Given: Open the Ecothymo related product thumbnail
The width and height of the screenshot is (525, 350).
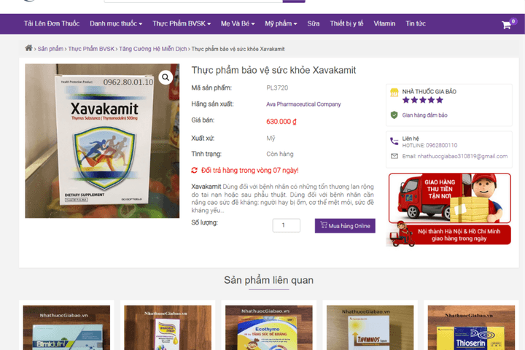Looking at the screenshot, I should 269,327.
